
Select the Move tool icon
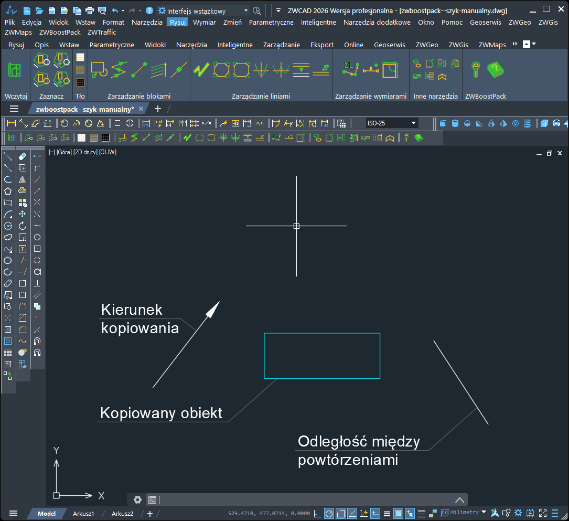click(x=23, y=214)
